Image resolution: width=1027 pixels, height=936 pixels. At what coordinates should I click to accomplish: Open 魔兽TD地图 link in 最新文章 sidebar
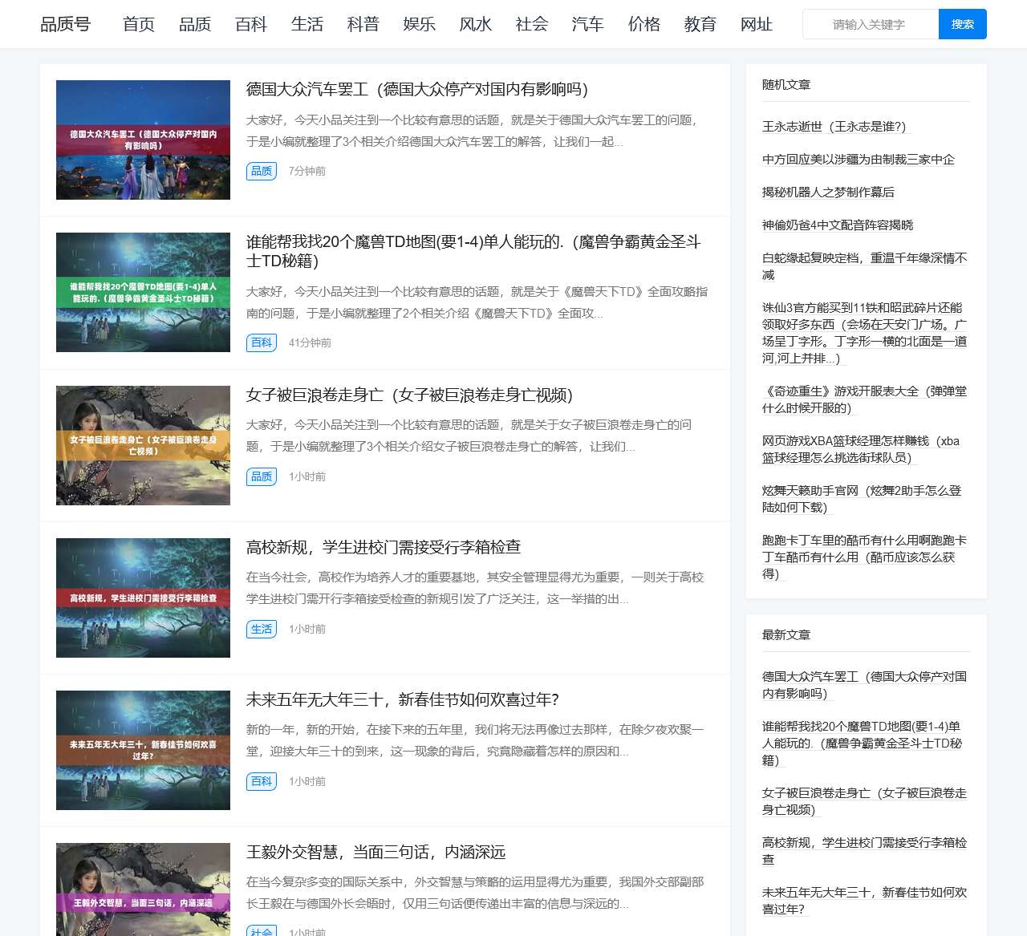863,743
